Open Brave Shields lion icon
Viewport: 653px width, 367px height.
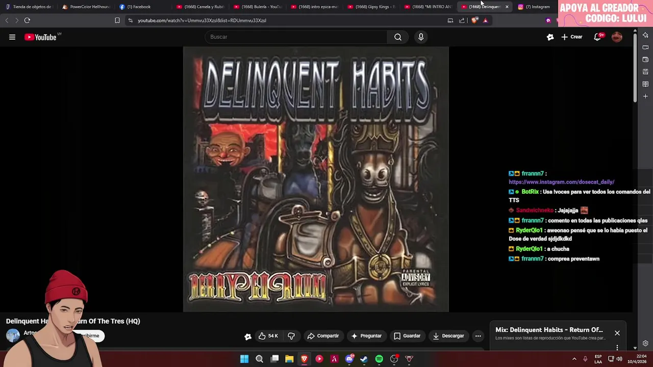tap(475, 20)
